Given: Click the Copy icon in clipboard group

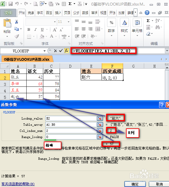Looking at the screenshot, I should (16, 29).
